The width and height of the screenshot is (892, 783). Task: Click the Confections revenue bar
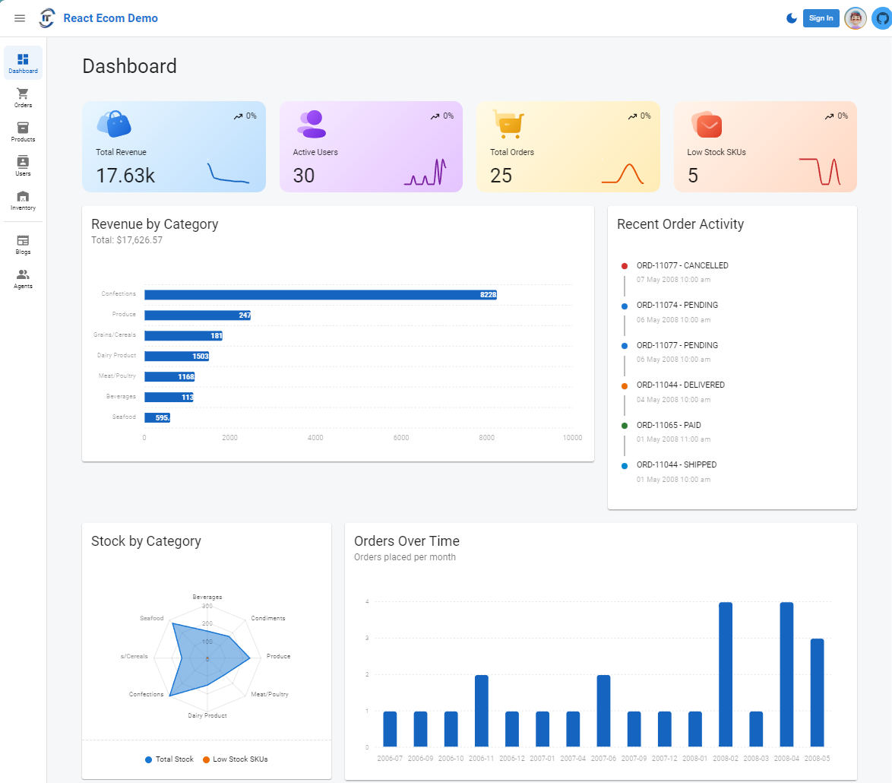point(321,295)
